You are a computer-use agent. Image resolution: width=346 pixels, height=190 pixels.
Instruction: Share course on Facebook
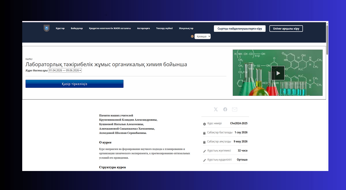click(225, 109)
